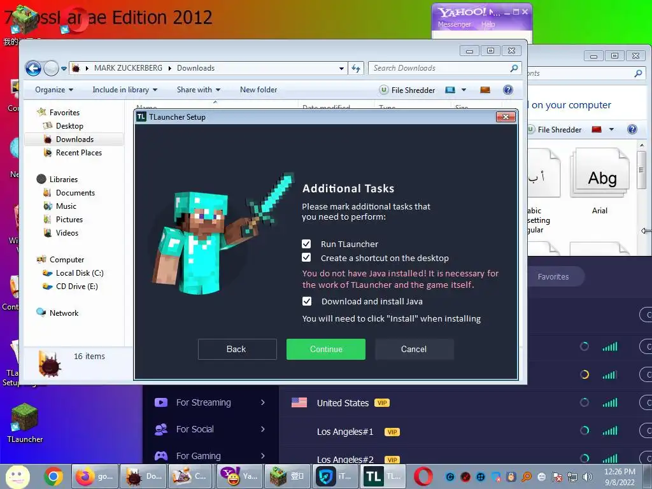652x489 pixels.
Task: Focus the Search Downloads field
Action: (441, 68)
